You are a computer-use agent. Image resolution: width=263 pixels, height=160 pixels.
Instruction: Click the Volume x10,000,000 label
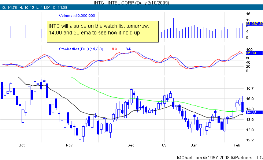(77, 16)
